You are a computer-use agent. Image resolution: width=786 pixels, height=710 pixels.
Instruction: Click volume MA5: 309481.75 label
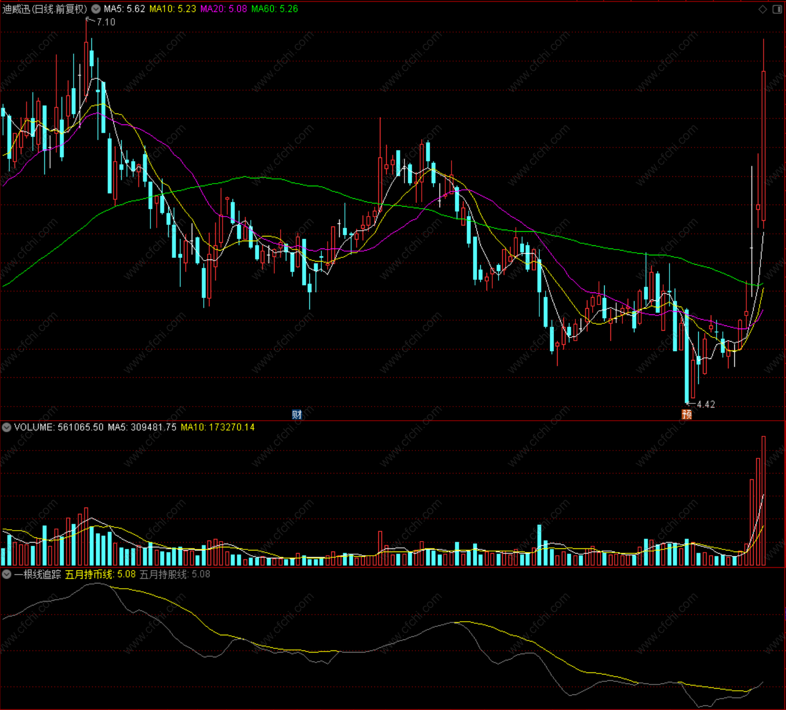tap(142, 427)
